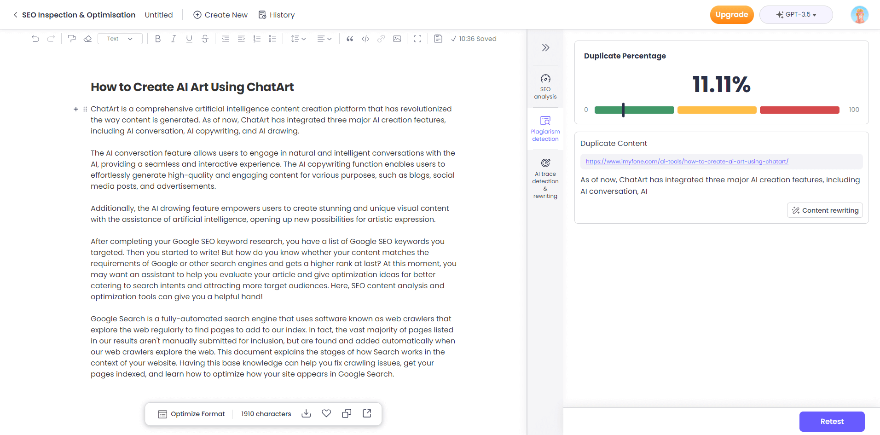Toggle bold formatting
Screen dimensions: 880x435
158,39
